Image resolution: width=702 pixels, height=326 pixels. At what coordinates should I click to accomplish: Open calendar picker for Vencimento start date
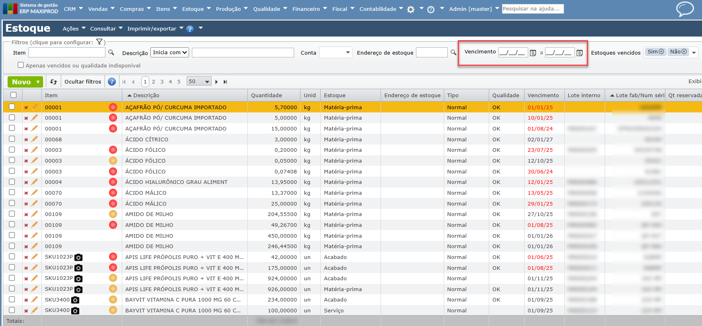533,53
